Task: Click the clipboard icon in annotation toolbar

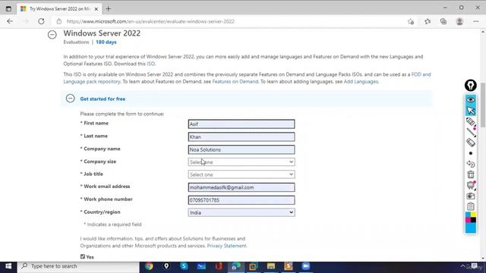Action: (x=471, y=206)
